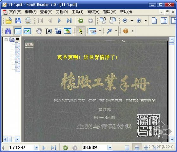Viewport: 177px width, 152px height.
Task: Click the vertical scrollbar down arrow
Action: 172,139
